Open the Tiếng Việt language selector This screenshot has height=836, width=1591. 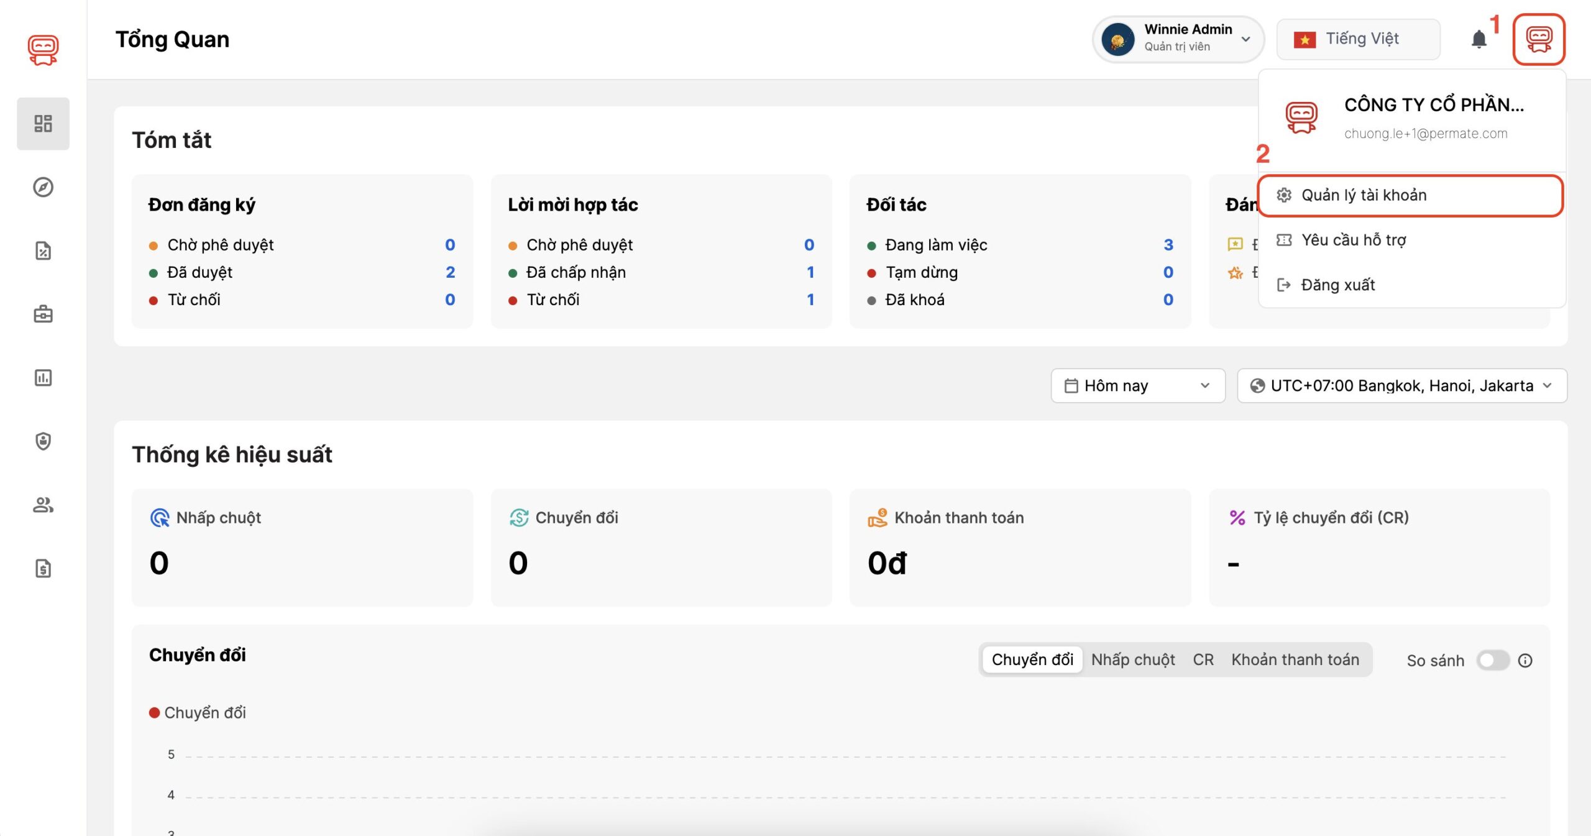pos(1358,39)
